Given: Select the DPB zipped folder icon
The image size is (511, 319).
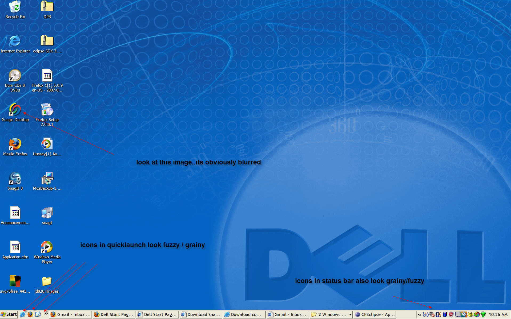Looking at the screenshot, I should 47,10.
